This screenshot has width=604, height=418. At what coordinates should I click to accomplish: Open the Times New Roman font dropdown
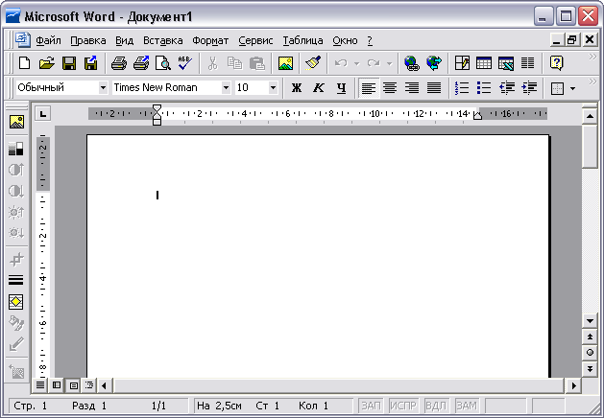coord(226,88)
